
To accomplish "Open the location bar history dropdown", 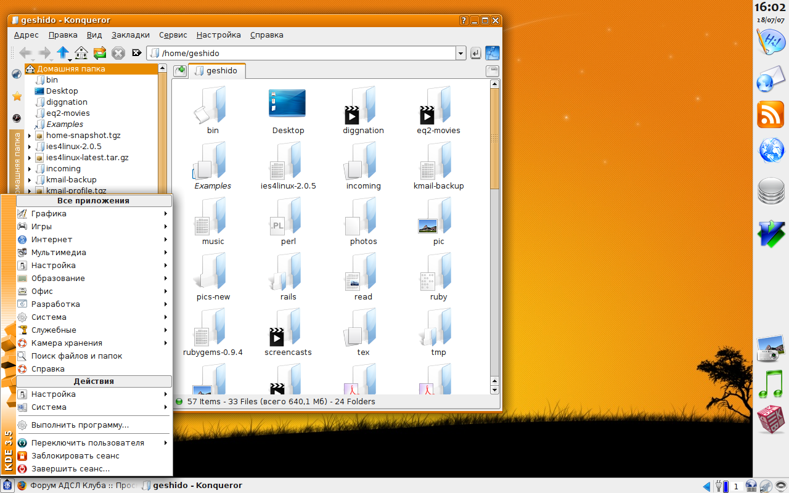I will 460,54.
